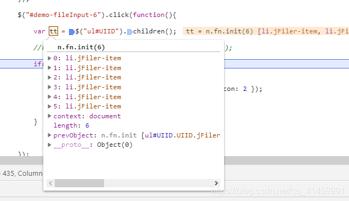349x201 pixels.
Task: Click the highlighted tt variable
Action: [x=54, y=31]
